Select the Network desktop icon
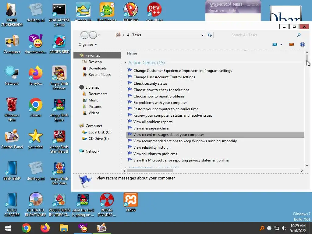The image size is (312, 234). coord(12,76)
